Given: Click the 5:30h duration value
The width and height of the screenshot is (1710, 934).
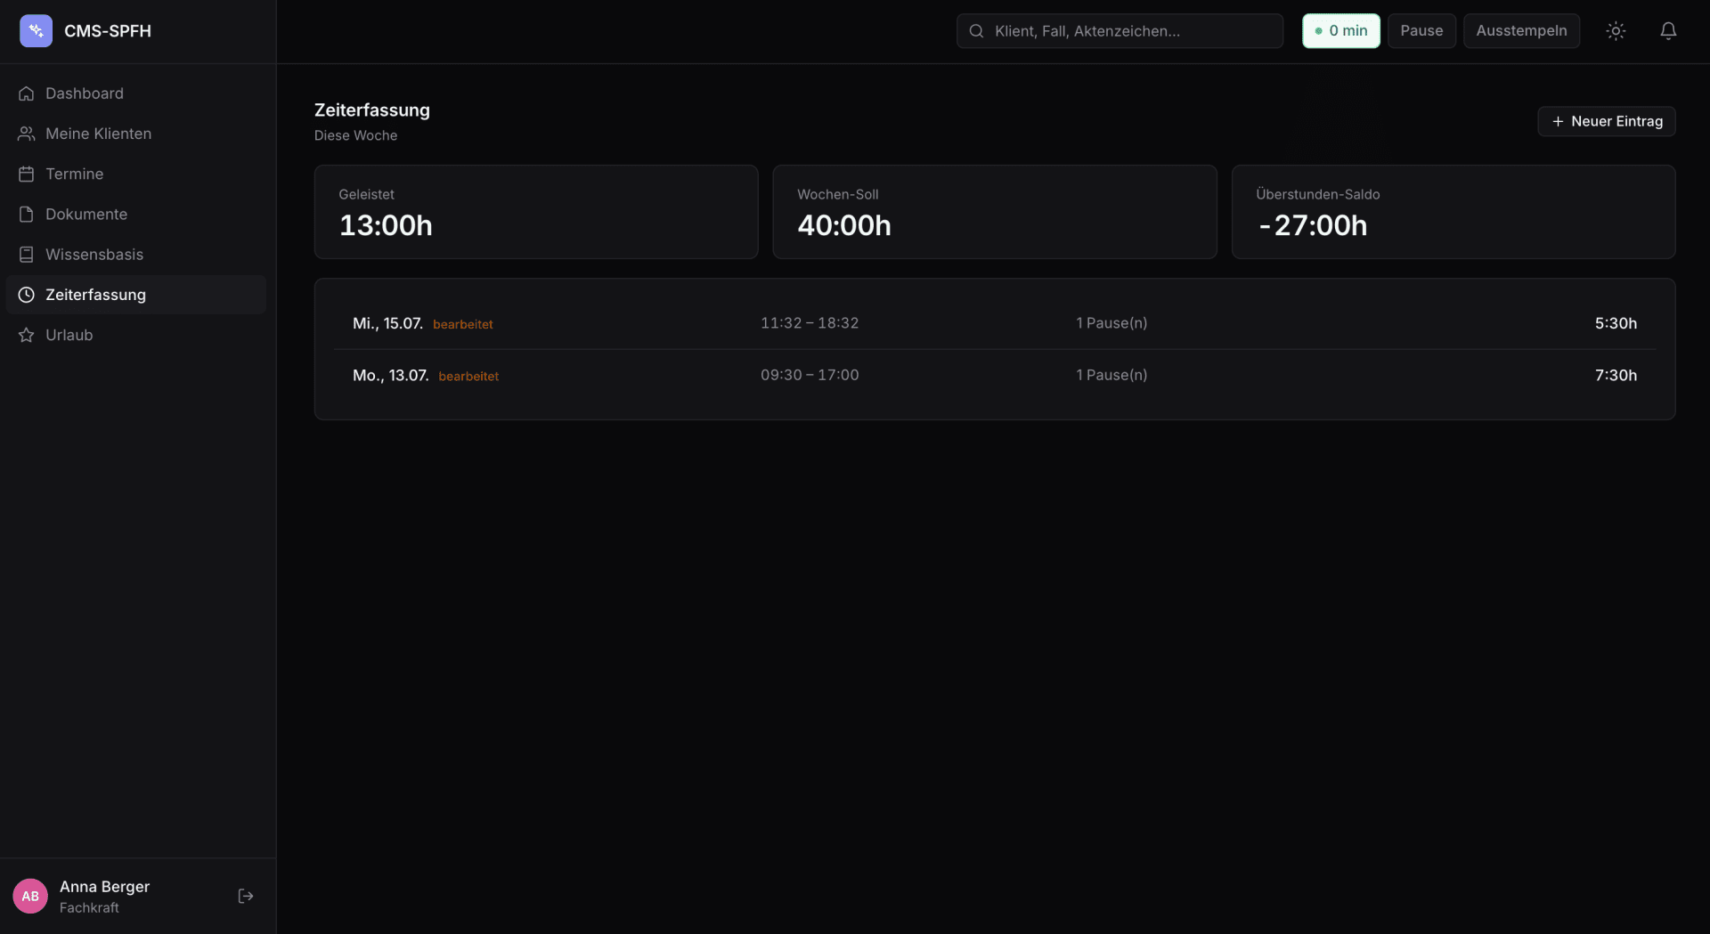Looking at the screenshot, I should click(1616, 323).
